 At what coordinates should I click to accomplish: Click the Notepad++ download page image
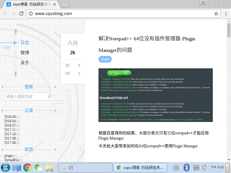(156, 95)
